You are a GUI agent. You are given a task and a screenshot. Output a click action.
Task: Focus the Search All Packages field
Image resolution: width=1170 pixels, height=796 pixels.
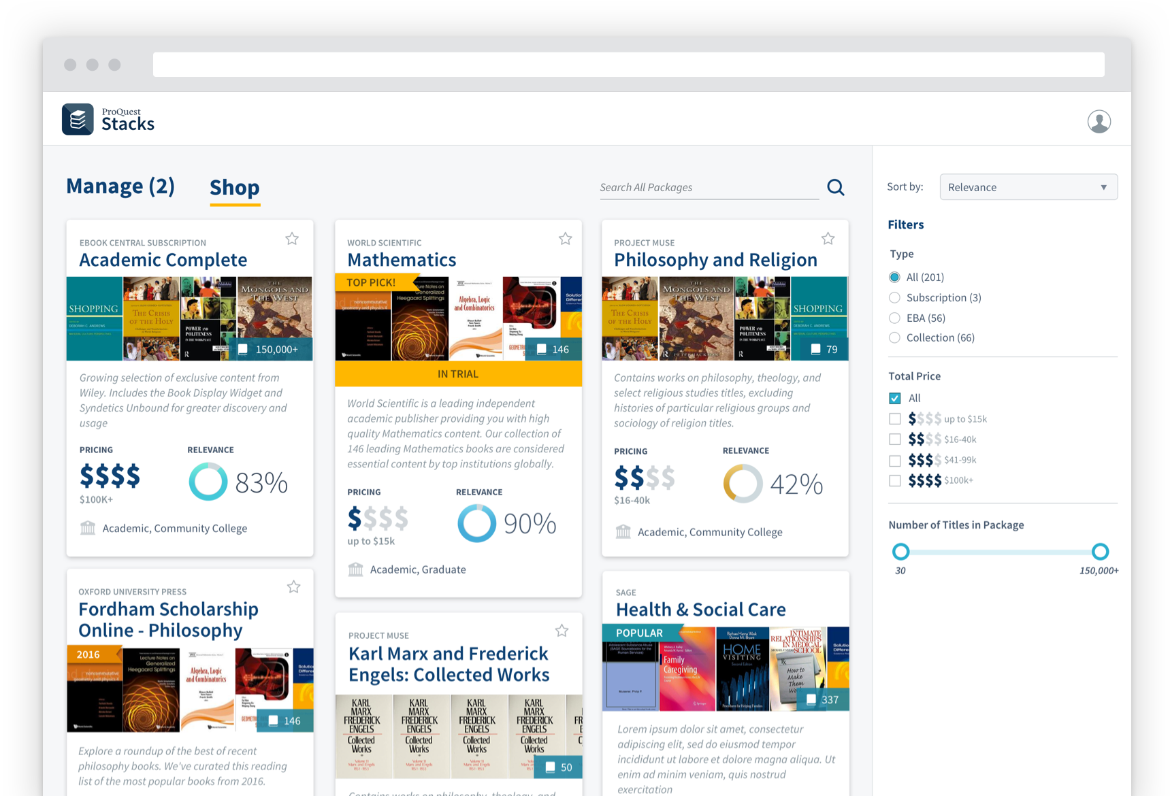click(709, 187)
